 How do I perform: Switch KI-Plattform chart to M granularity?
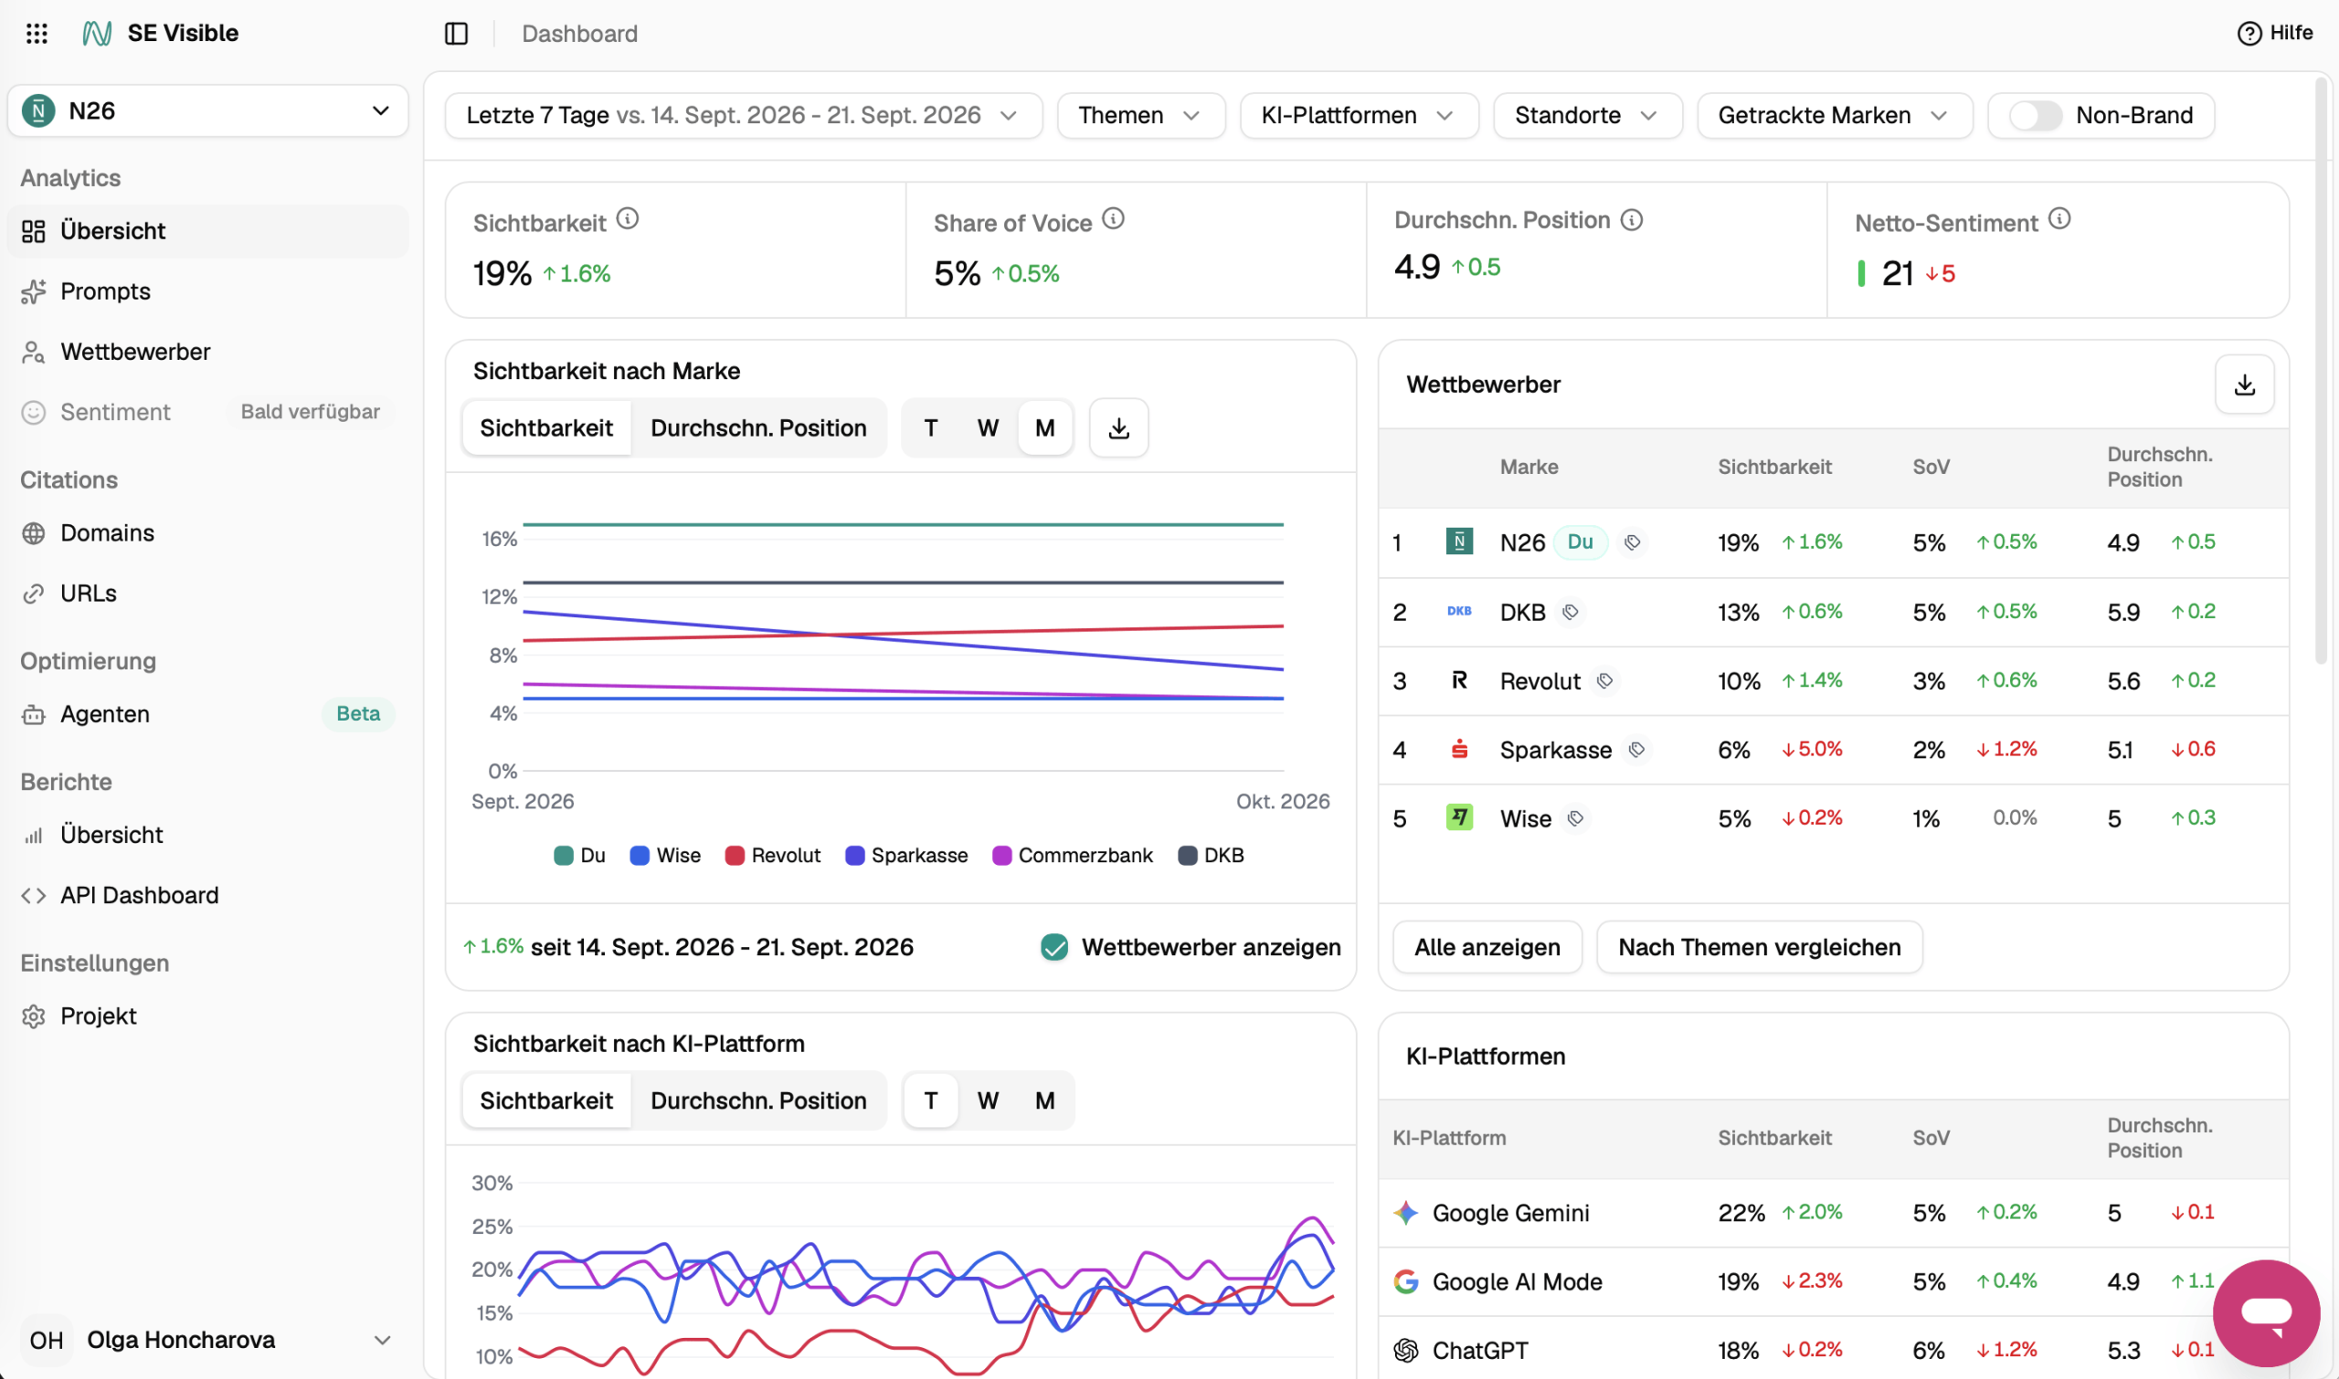pyautogui.click(x=1044, y=1100)
